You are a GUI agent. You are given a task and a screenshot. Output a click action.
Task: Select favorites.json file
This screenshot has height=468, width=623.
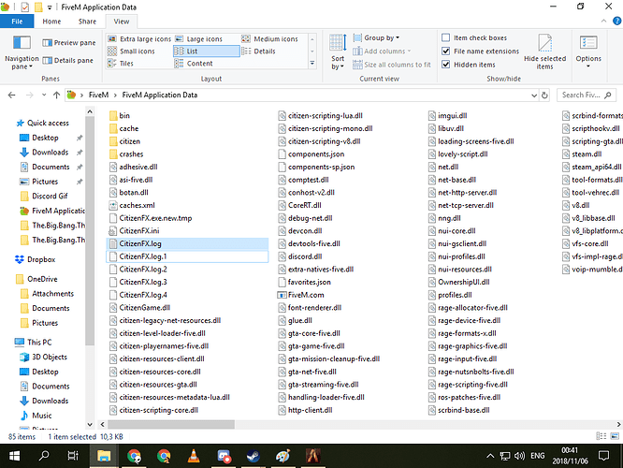(304, 282)
